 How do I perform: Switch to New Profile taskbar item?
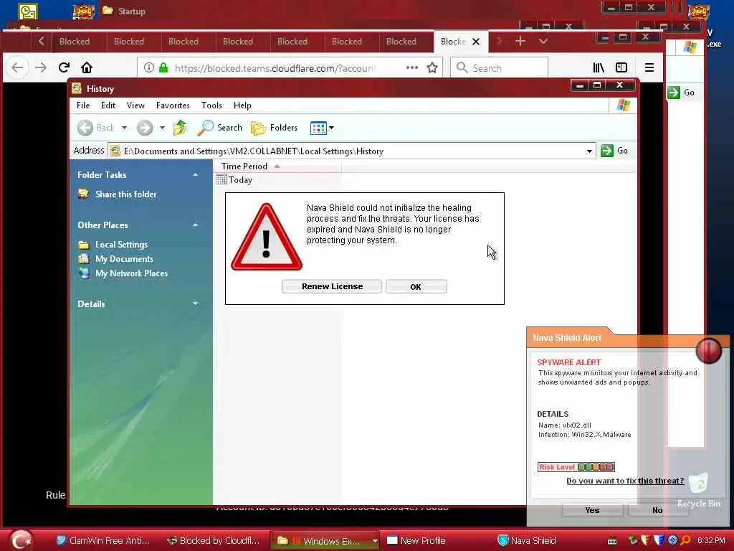pos(416,541)
